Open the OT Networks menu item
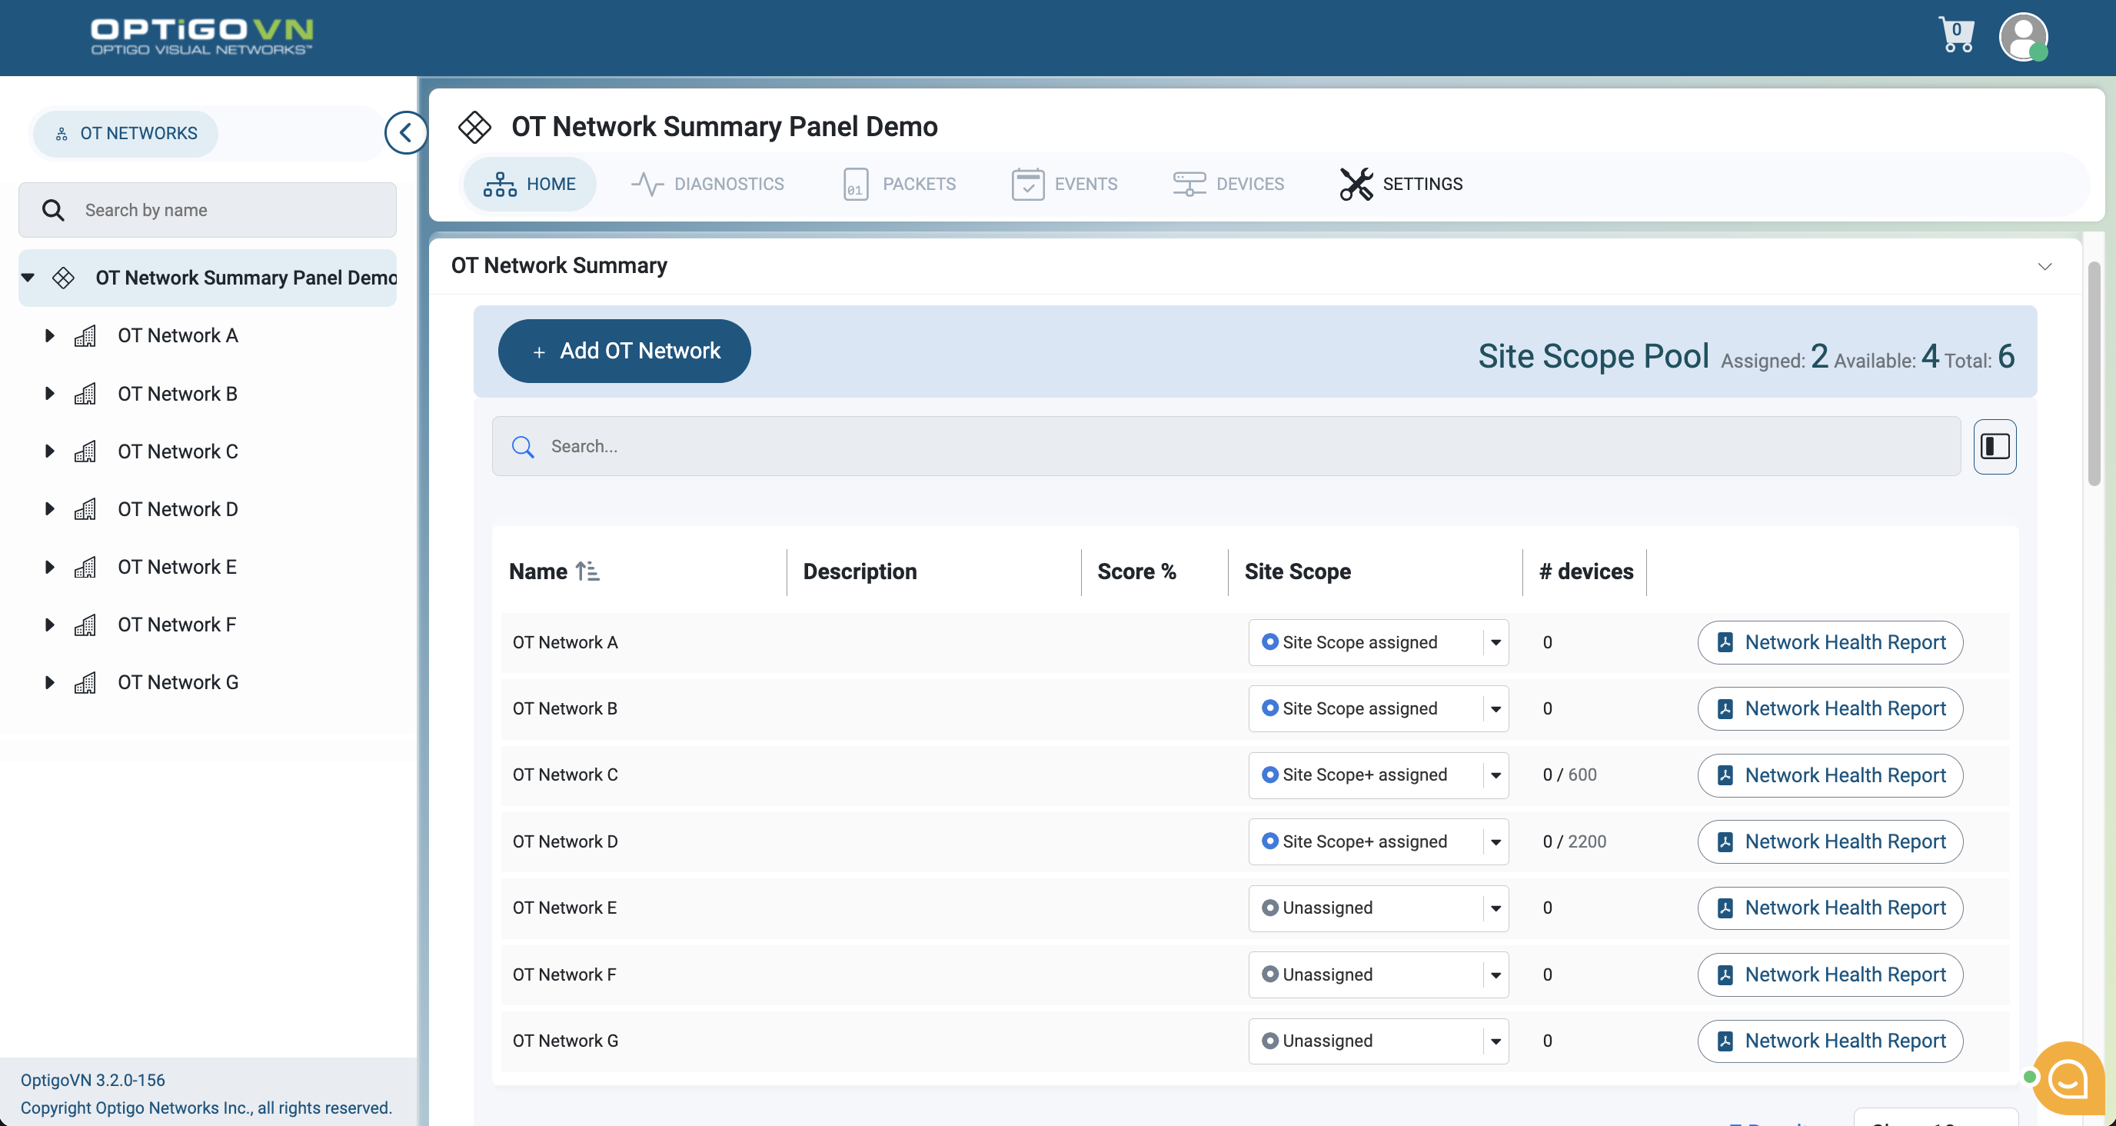 (124, 132)
